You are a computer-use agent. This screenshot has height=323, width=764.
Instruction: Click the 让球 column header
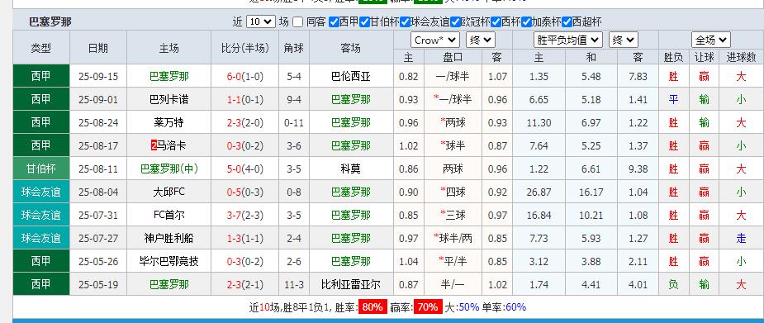click(x=704, y=58)
